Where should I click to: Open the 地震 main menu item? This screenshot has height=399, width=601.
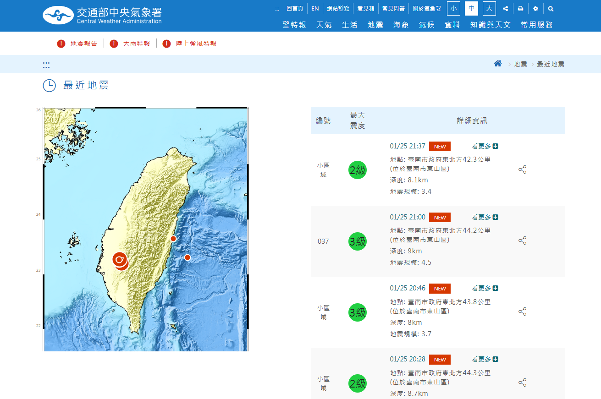pos(375,25)
